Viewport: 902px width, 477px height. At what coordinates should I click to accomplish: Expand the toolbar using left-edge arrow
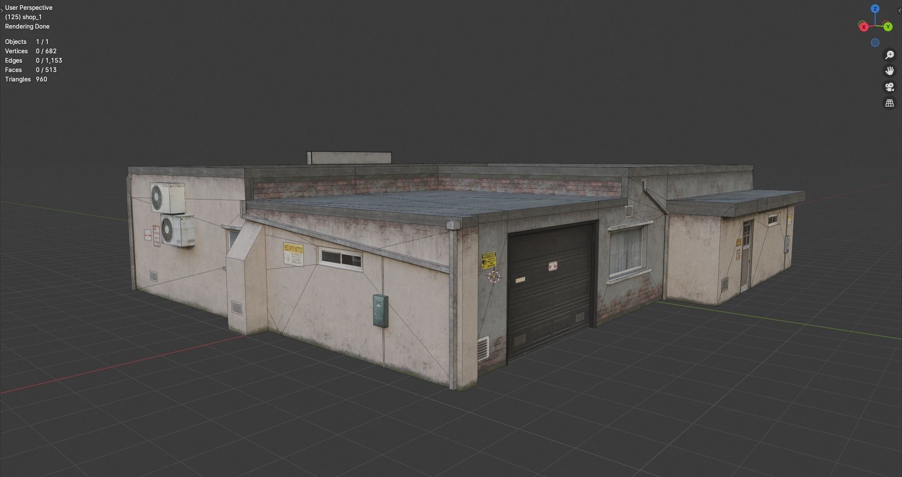2,11
